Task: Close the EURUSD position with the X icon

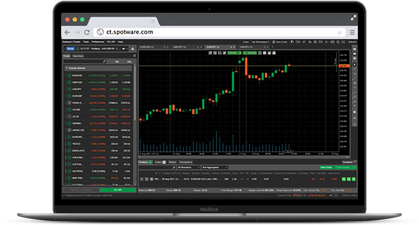Action: pos(354,179)
